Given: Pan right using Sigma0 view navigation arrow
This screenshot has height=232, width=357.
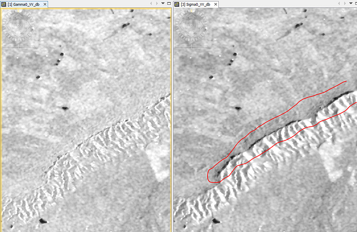Looking at the screenshot, I should click(201, 26).
